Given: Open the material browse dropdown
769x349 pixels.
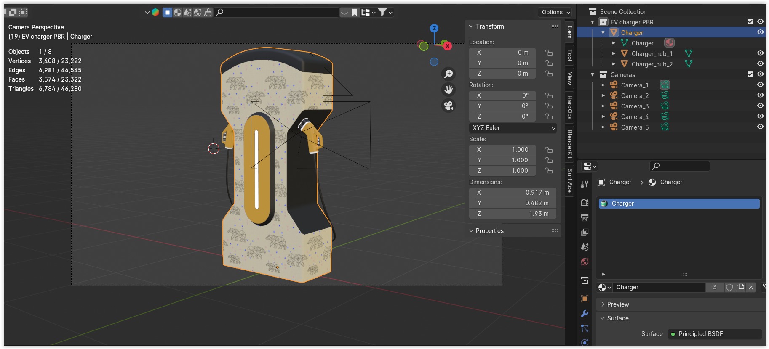Looking at the screenshot, I should click(x=605, y=287).
